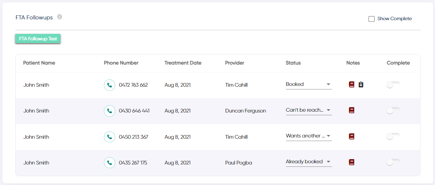
Task: Open notes book icon in Paul Pogba row
Action: coord(352,162)
